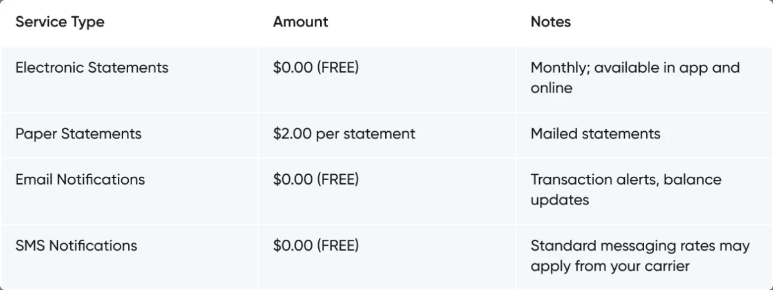
Task: Click the Notes column header
Action: [x=551, y=22]
